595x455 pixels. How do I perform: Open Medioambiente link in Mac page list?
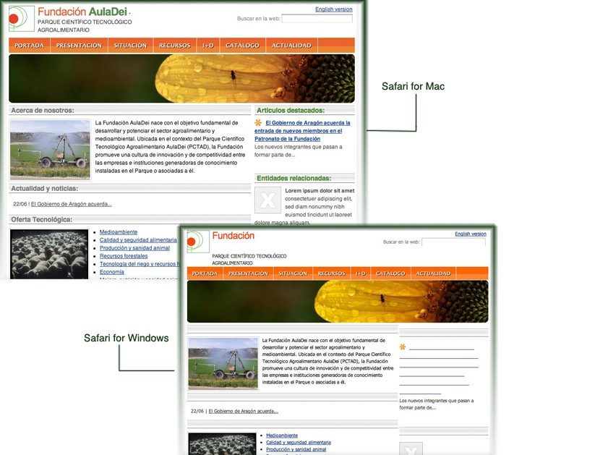coord(119,232)
